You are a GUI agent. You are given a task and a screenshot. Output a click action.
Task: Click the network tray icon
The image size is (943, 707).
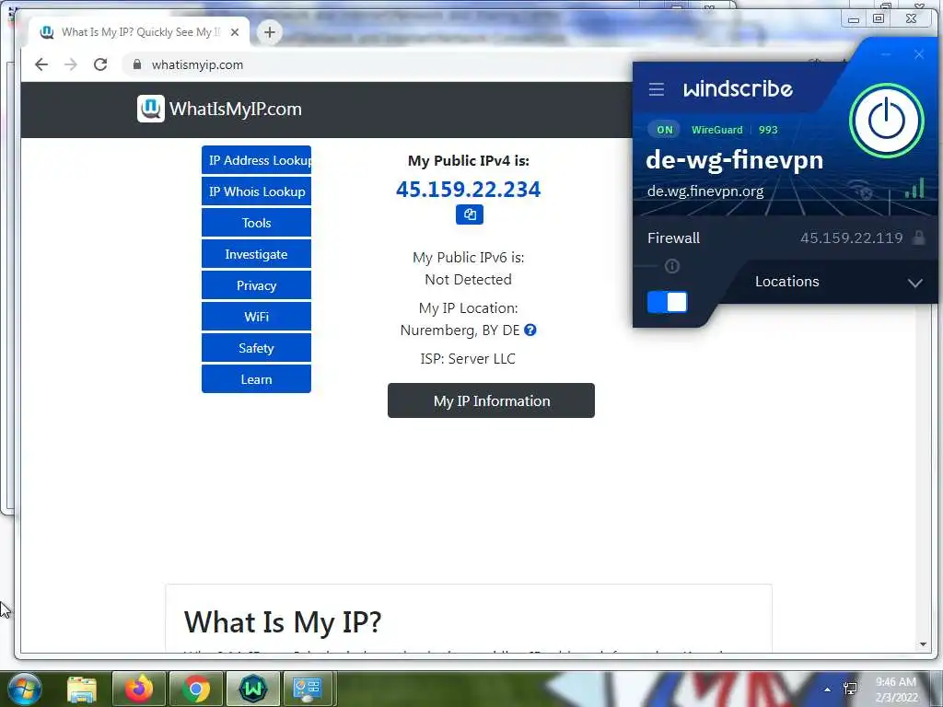(850, 689)
